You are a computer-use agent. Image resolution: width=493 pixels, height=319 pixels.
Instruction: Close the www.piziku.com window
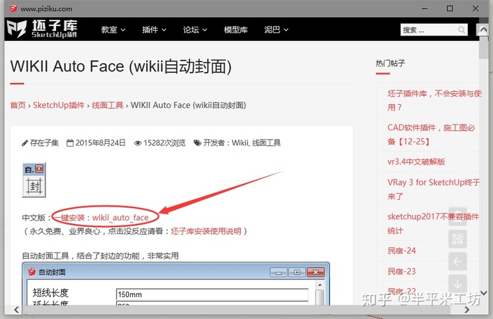476,8
